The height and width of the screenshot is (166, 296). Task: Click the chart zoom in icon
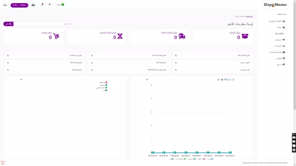(x=234, y=80)
